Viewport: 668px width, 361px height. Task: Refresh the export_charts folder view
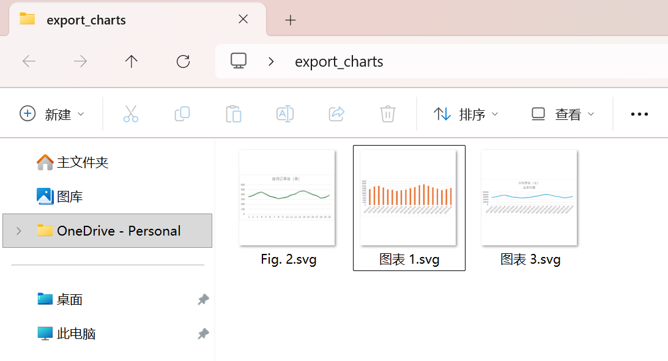coord(183,61)
